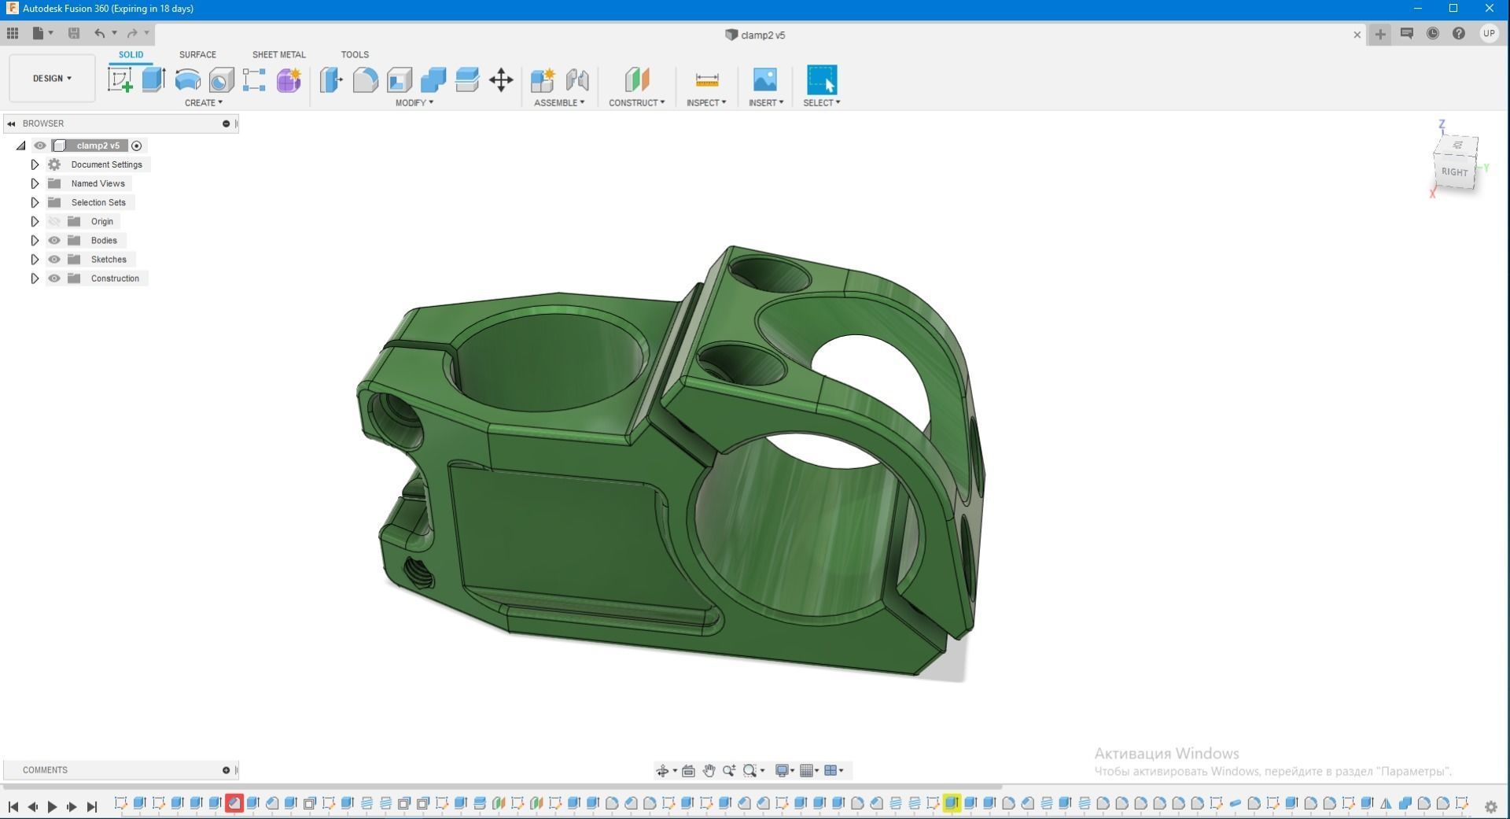Select the Revolve tool

[x=187, y=79]
